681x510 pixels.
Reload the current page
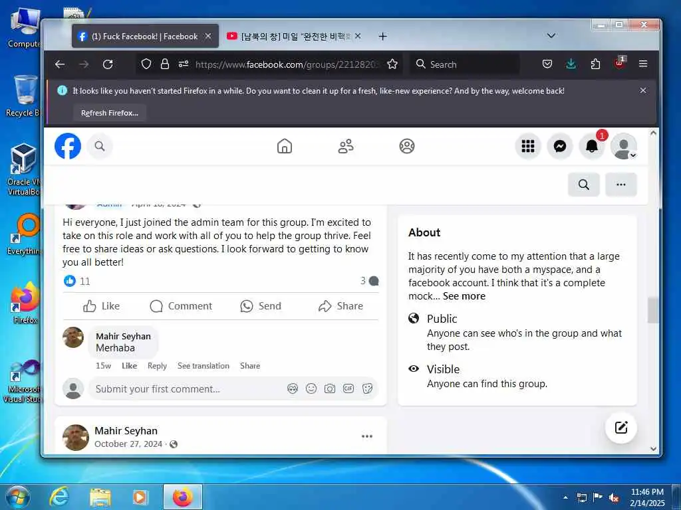tap(108, 64)
